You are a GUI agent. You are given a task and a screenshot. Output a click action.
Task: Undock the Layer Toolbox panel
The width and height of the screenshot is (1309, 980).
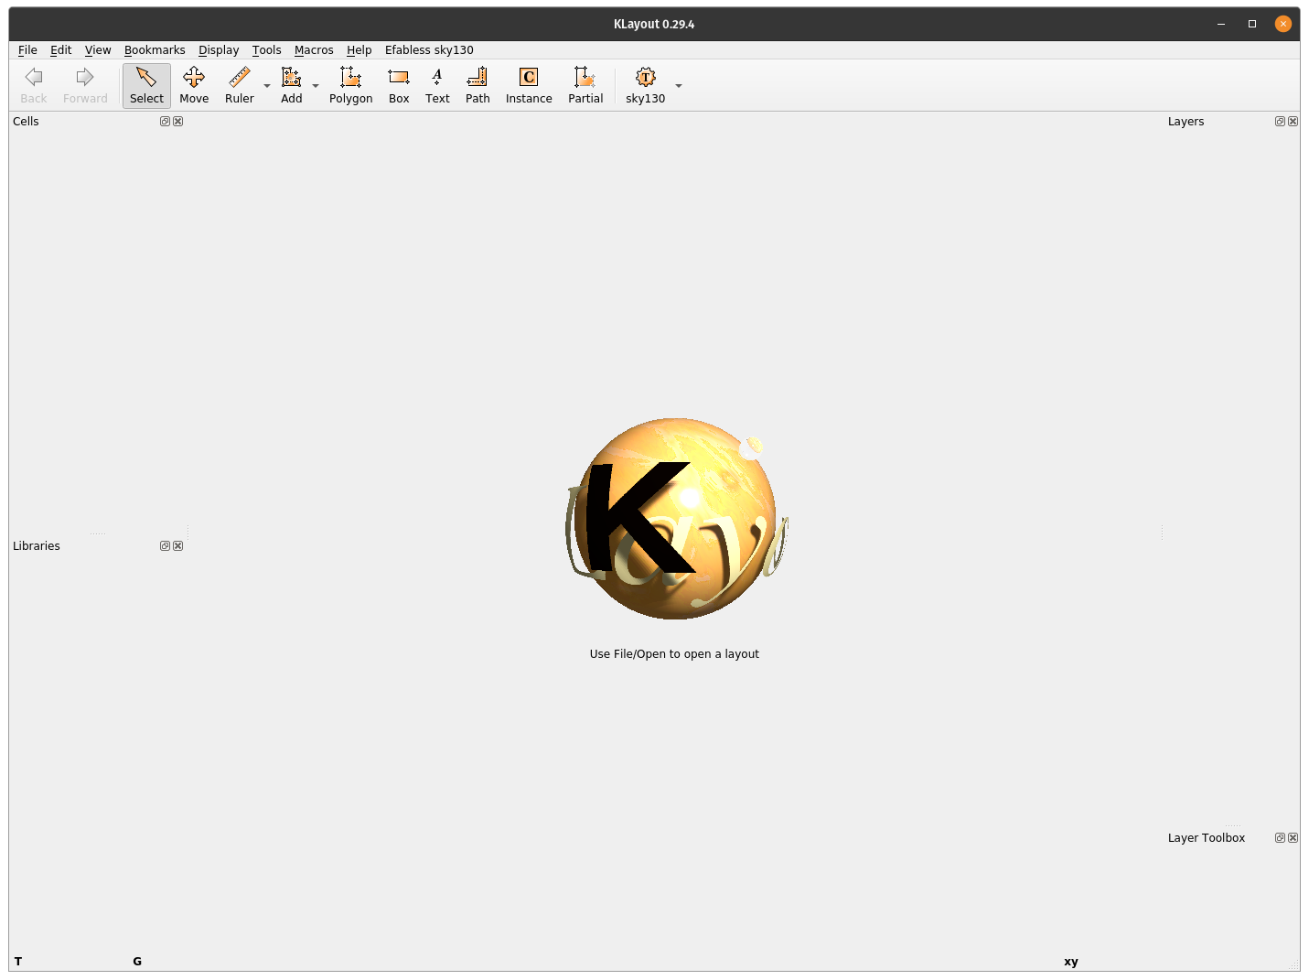click(1280, 837)
